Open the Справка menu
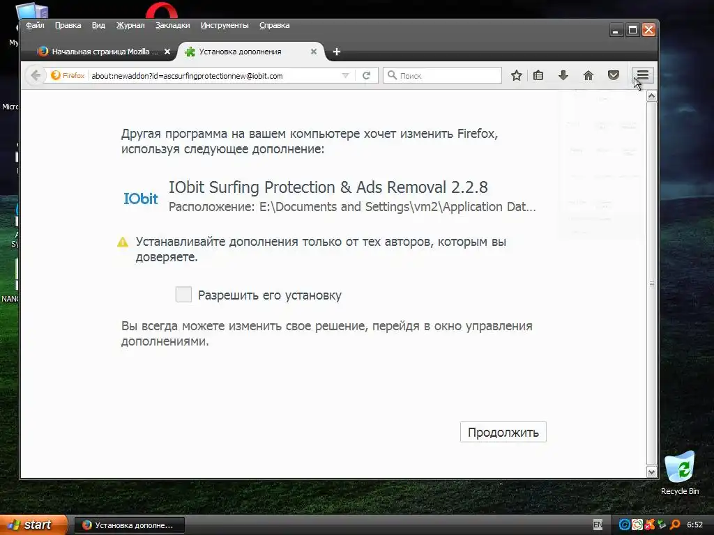The width and height of the screenshot is (714, 535). pyautogui.click(x=275, y=26)
